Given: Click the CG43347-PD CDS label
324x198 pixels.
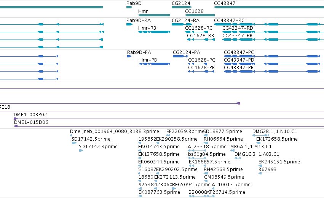Looking at the screenshot, I should [x=239, y=60].
